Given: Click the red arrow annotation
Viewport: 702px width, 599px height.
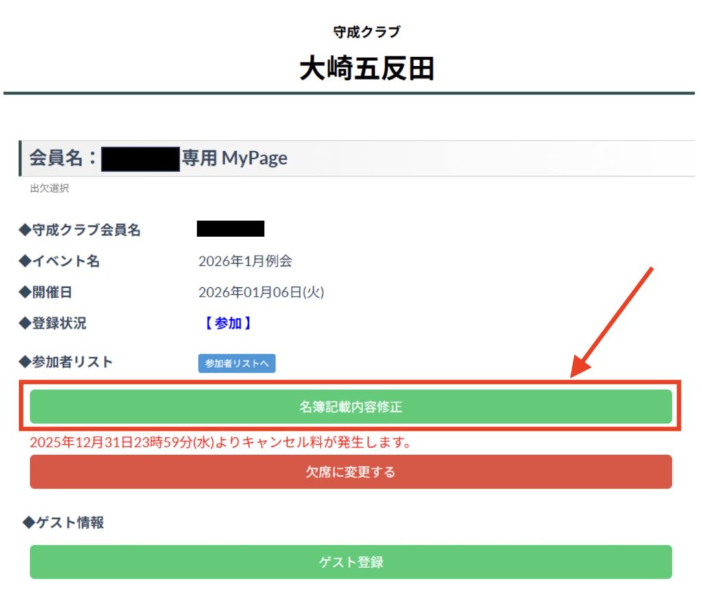Looking at the screenshot, I should click(x=613, y=322).
